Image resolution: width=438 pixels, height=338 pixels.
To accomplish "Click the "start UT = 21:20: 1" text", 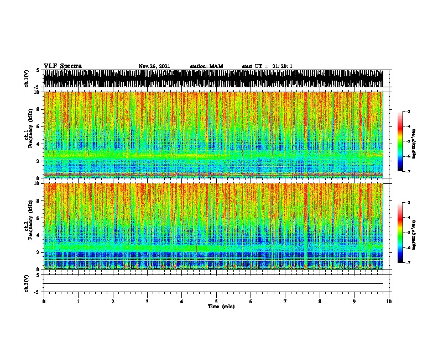I will 267,66.
